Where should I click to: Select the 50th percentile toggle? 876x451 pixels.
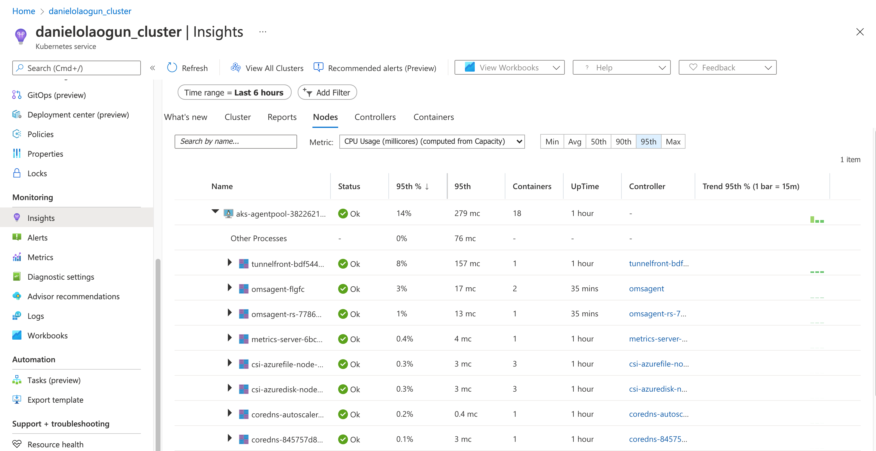pyautogui.click(x=598, y=142)
